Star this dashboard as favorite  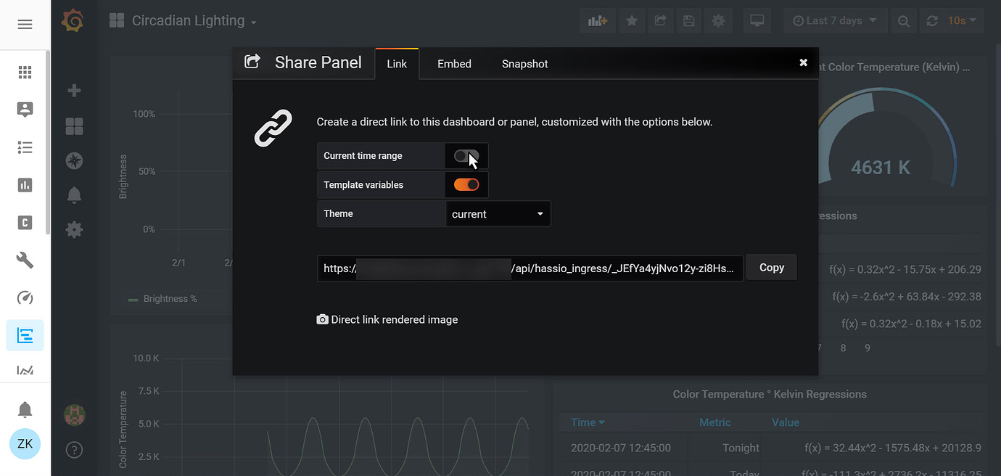tap(632, 21)
